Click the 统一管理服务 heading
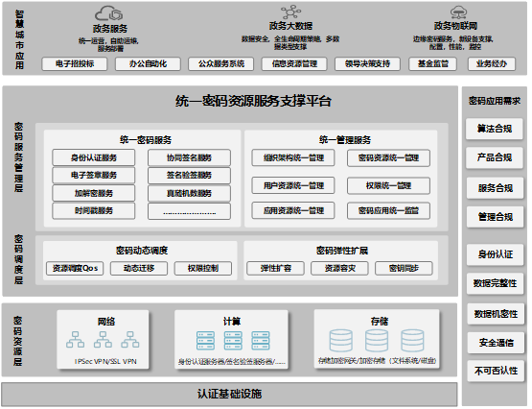This screenshot has width=532, height=409. click(345, 140)
